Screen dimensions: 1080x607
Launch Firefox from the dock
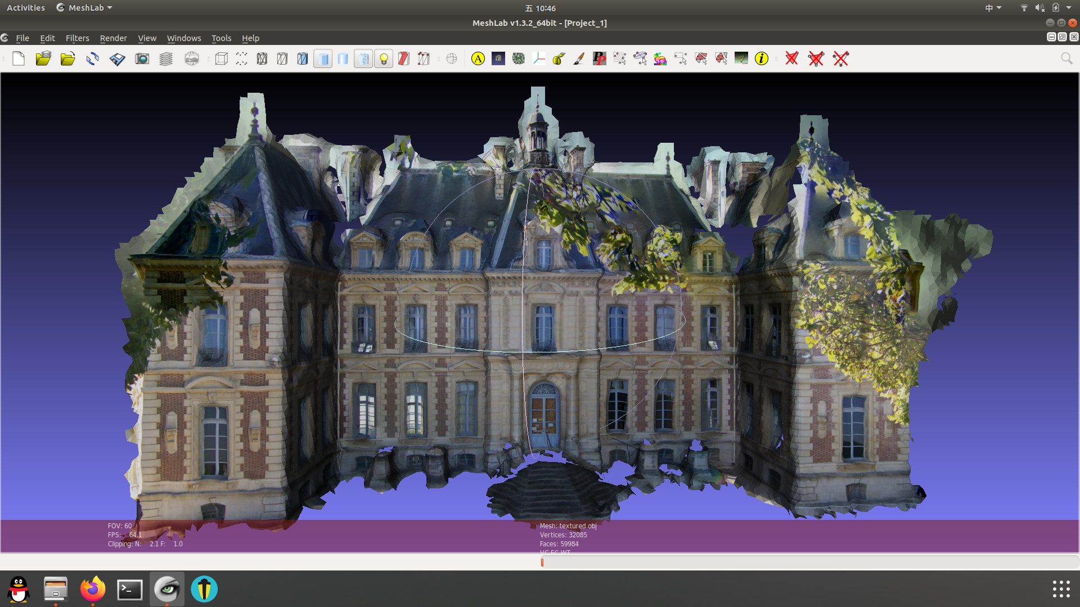point(93,589)
